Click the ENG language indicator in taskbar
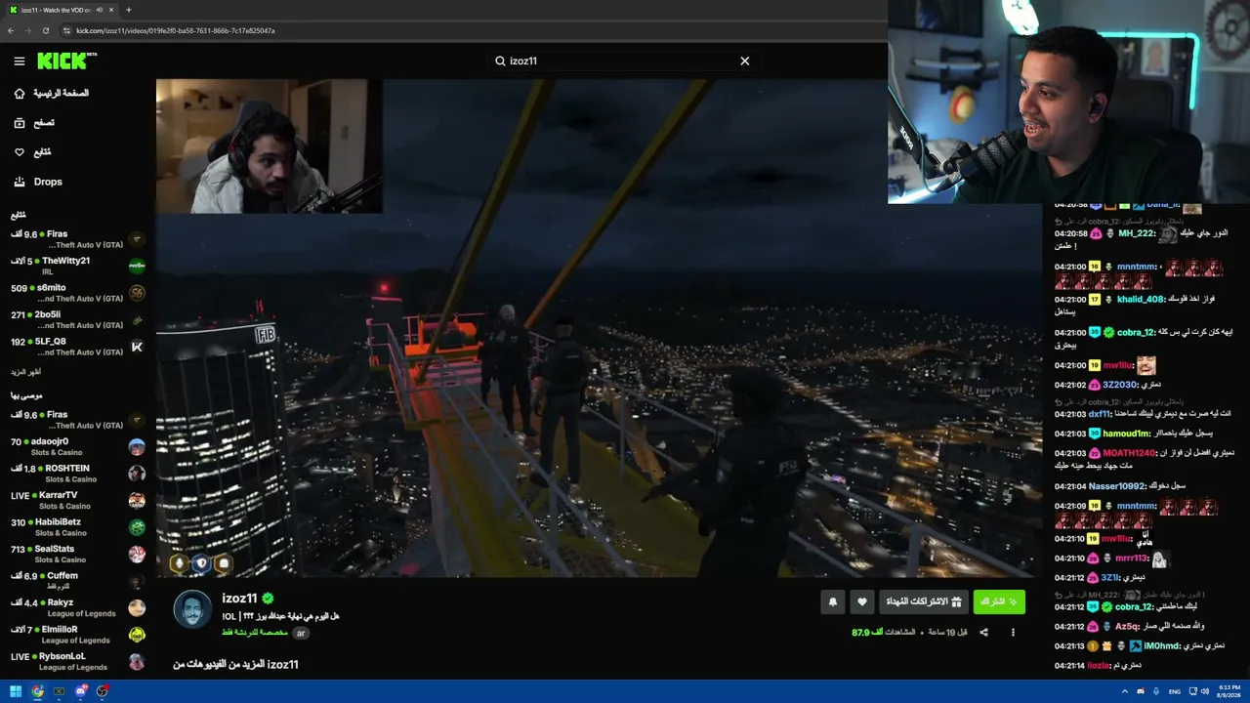1250x703 pixels. coord(1175,691)
